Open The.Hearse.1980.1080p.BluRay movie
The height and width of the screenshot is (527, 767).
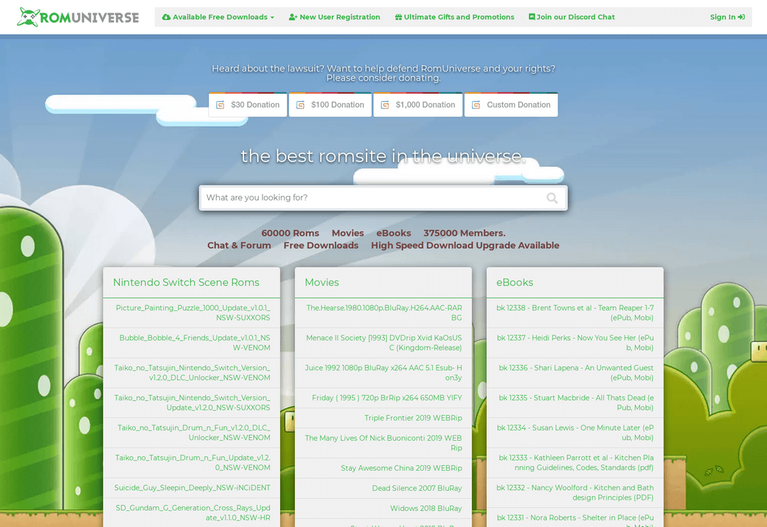pos(383,313)
